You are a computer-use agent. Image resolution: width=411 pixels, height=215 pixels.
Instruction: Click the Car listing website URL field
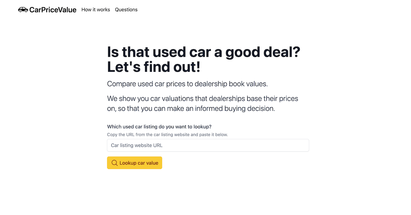point(208,145)
